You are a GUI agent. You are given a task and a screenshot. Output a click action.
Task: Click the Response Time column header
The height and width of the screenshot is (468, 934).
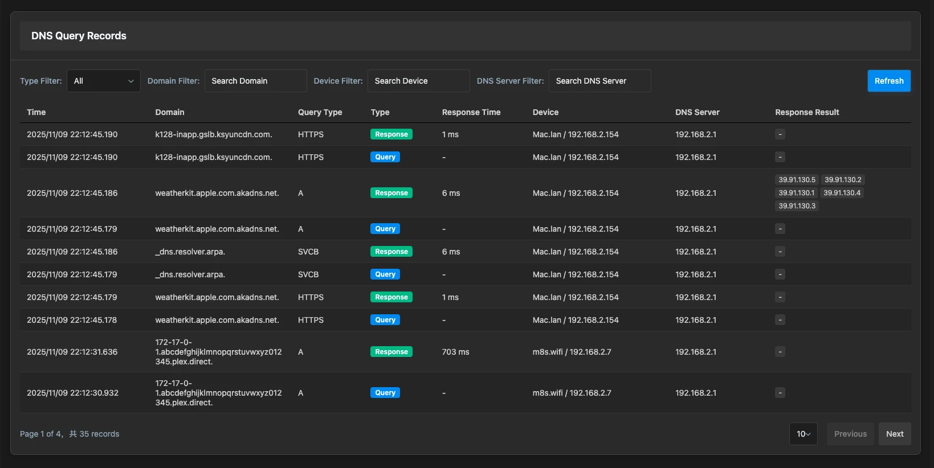[x=471, y=112]
